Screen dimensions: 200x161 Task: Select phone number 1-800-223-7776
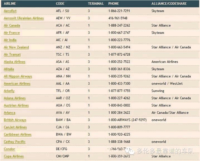(119, 40)
